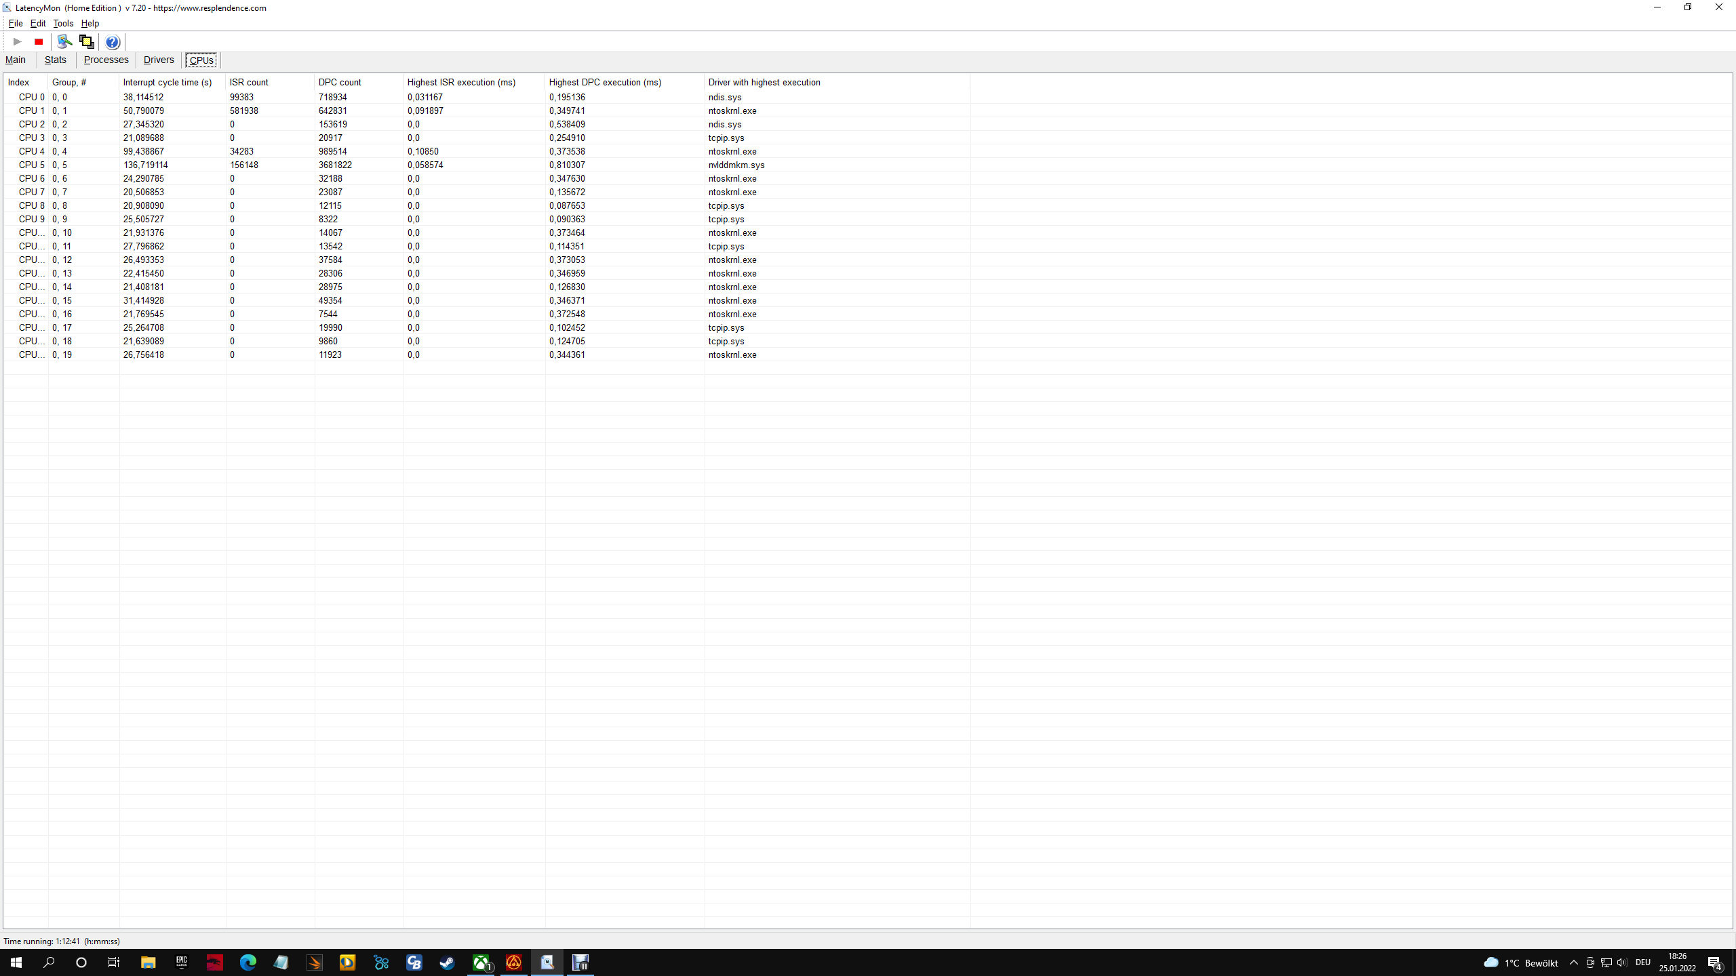Open the Stats tab

55,60
